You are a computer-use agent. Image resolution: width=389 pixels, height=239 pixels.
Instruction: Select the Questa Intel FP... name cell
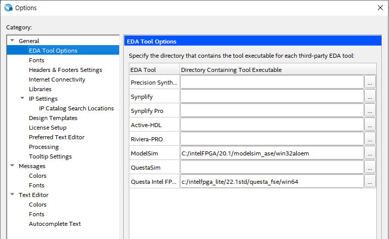pyautogui.click(x=154, y=182)
